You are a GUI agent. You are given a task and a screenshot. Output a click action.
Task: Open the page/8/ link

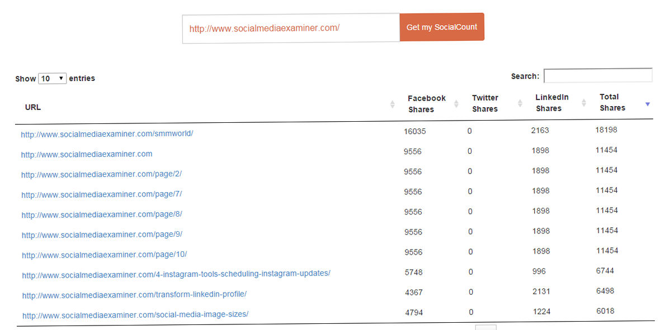click(x=102, y=214)
